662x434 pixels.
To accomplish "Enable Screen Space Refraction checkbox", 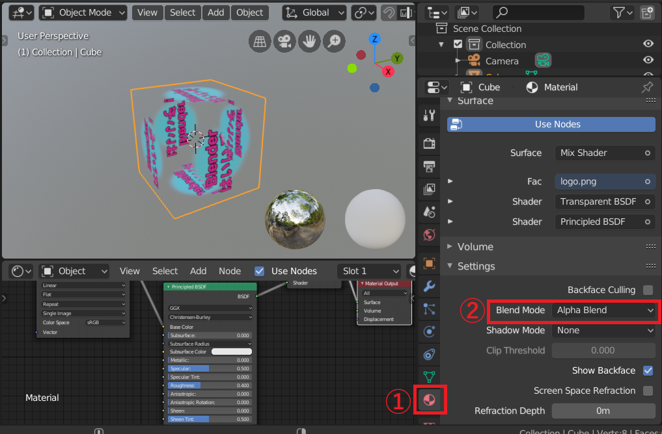I will 648,390.
